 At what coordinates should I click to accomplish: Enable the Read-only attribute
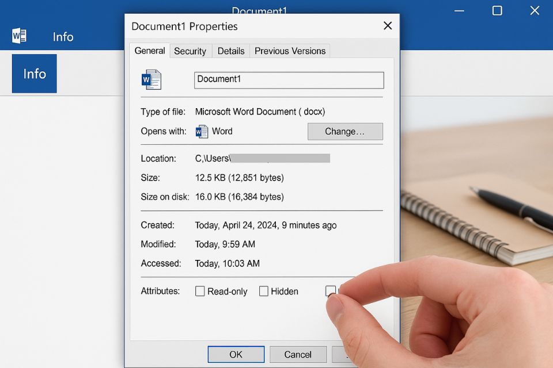pos(199,292)
